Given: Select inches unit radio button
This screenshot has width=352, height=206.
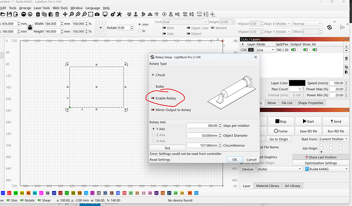Looking at the screenshot, I should [x=140, y=31].
